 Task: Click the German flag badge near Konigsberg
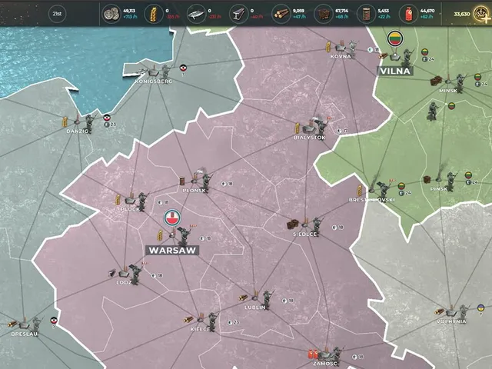[183, 68]
